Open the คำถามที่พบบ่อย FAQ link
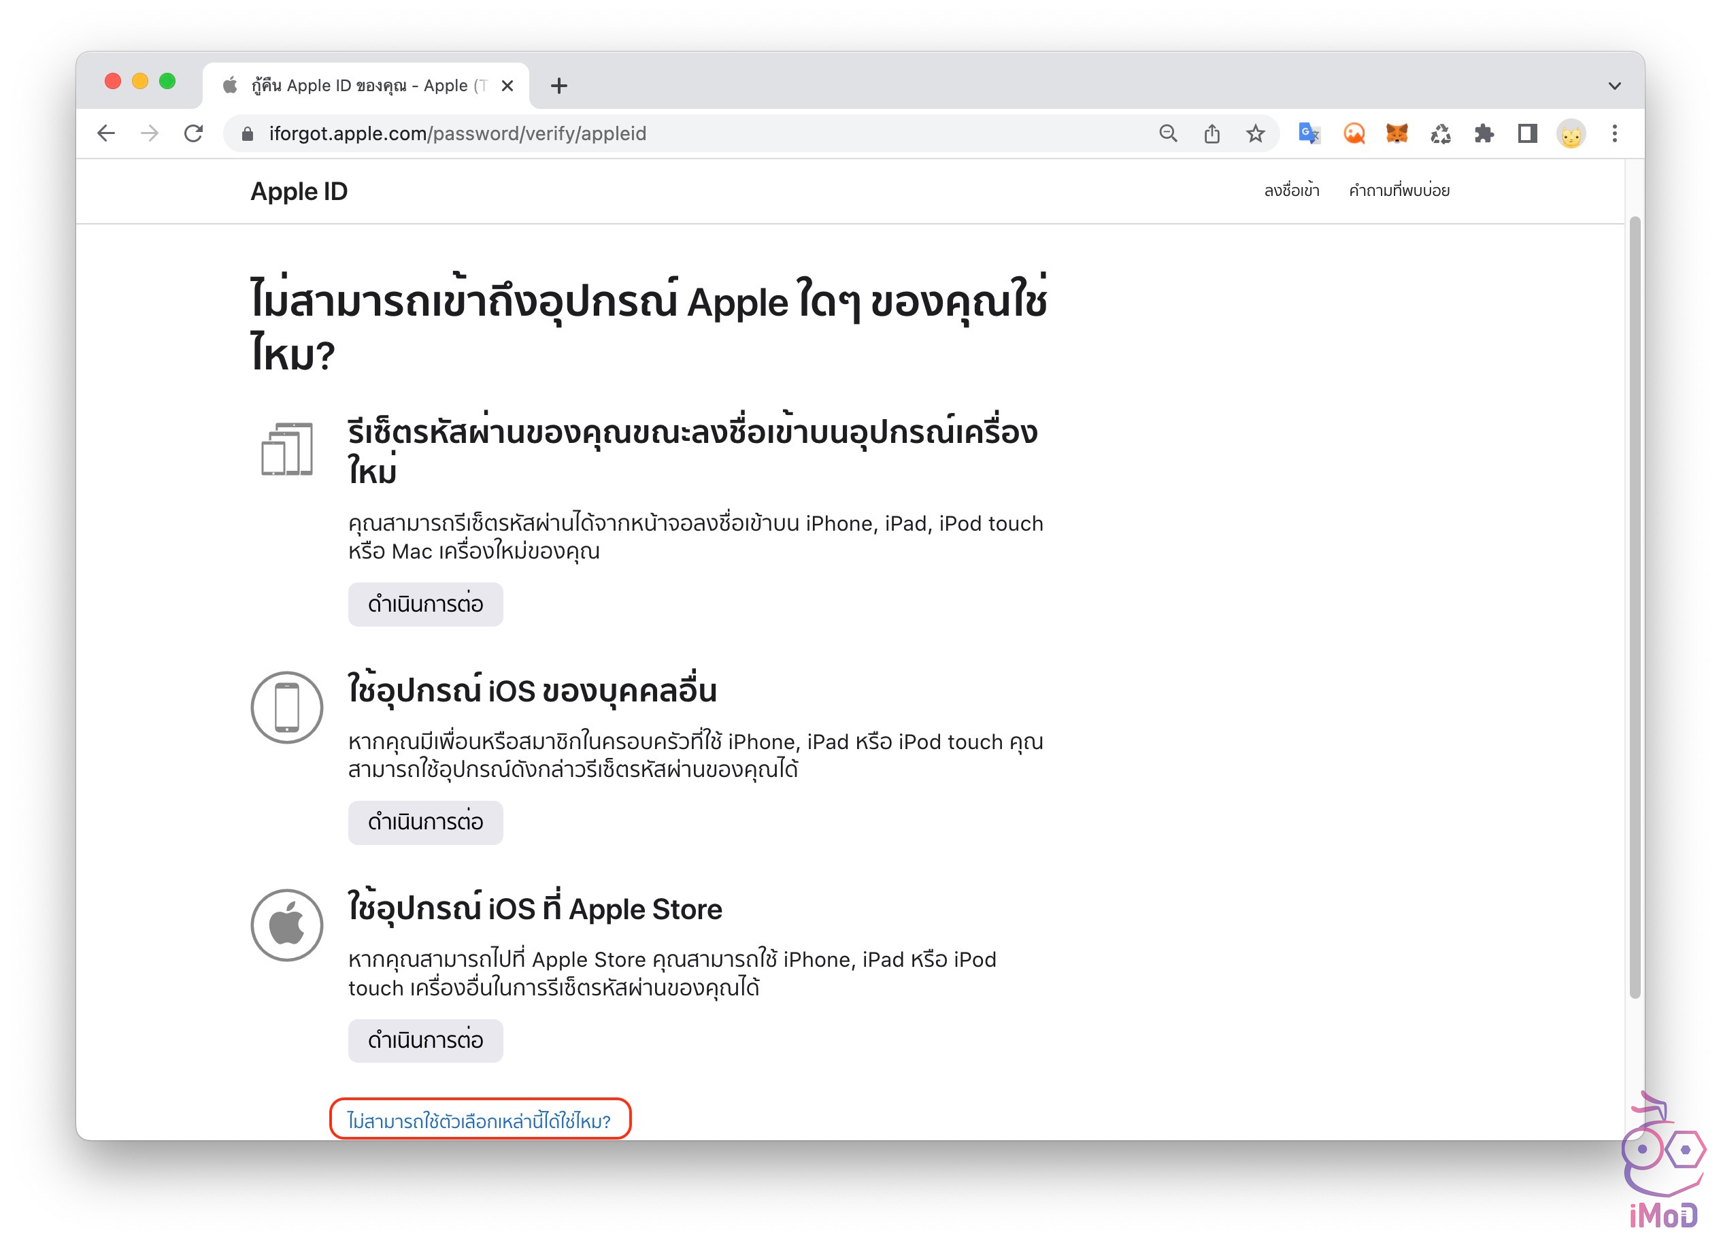 point(1399,191)
